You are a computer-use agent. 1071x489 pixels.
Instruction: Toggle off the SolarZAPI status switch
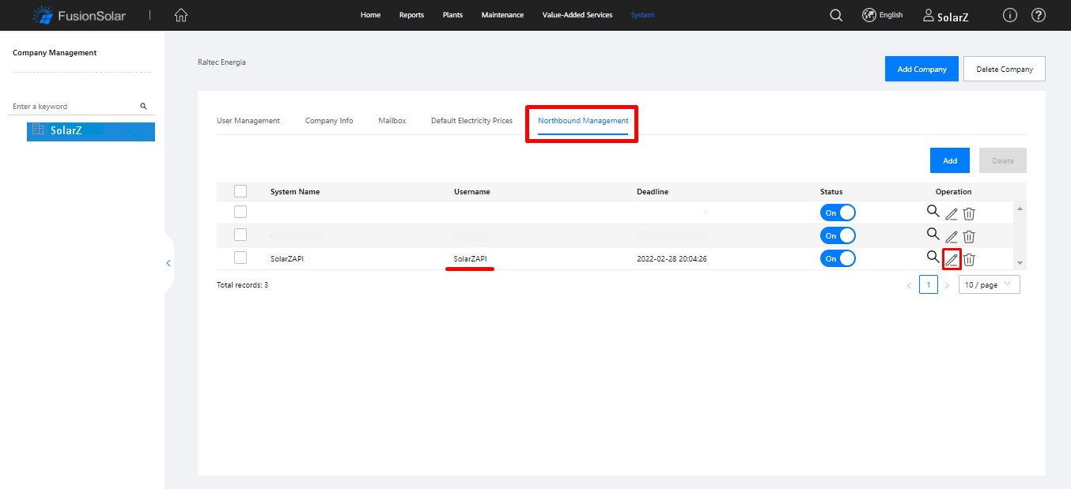[x=838, y=258]
